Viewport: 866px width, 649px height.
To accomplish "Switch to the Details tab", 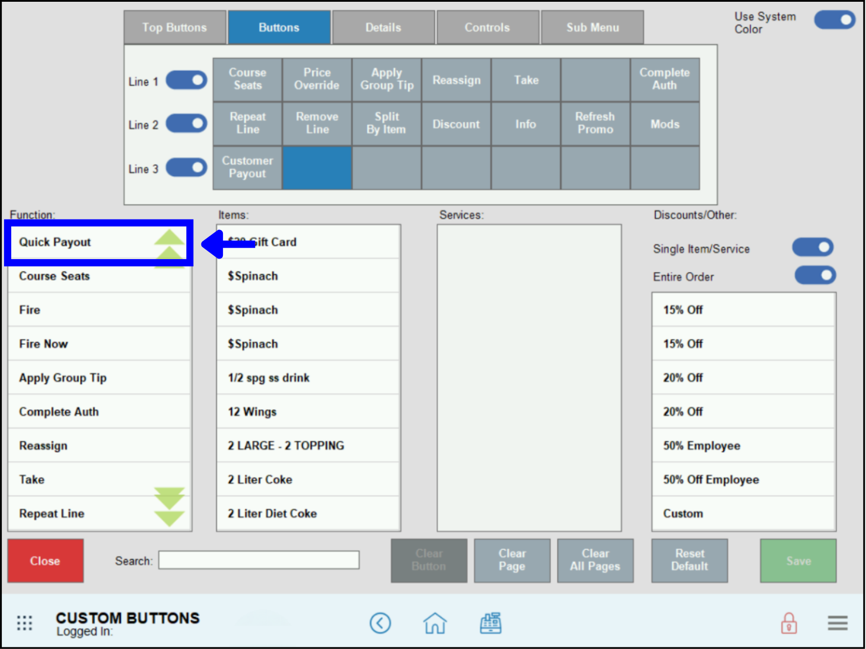I will [x=383, y=27].
